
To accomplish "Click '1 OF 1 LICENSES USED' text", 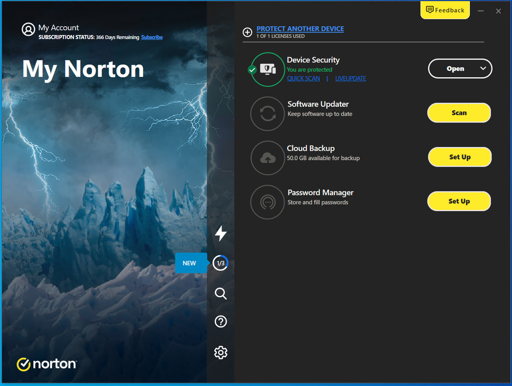I will point(281,36).
